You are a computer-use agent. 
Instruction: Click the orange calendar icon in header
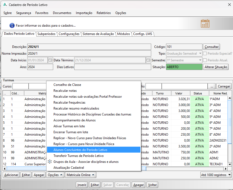[205, 23]
